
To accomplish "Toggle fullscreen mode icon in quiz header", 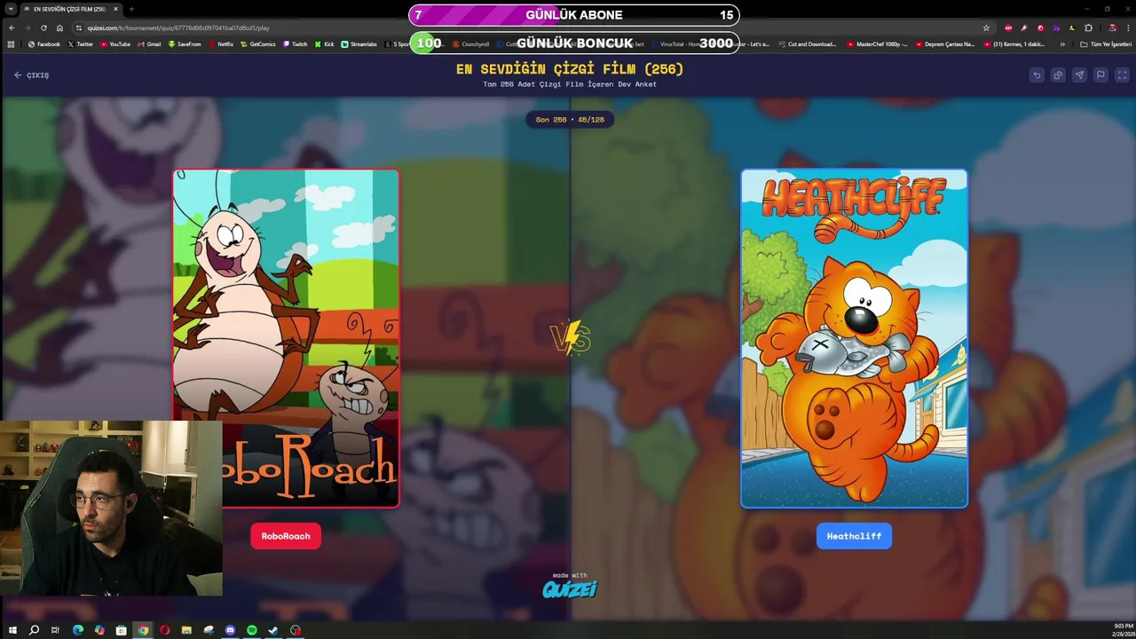I will coord(1122,75).
